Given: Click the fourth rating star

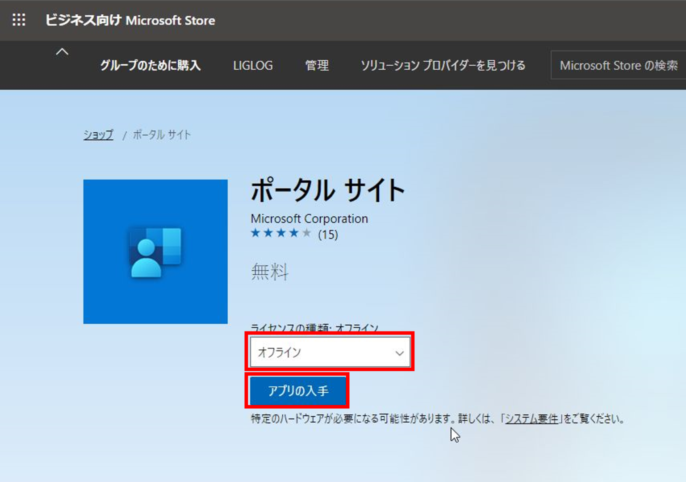Looking at the screenshot, I should (x=293, y=233).
